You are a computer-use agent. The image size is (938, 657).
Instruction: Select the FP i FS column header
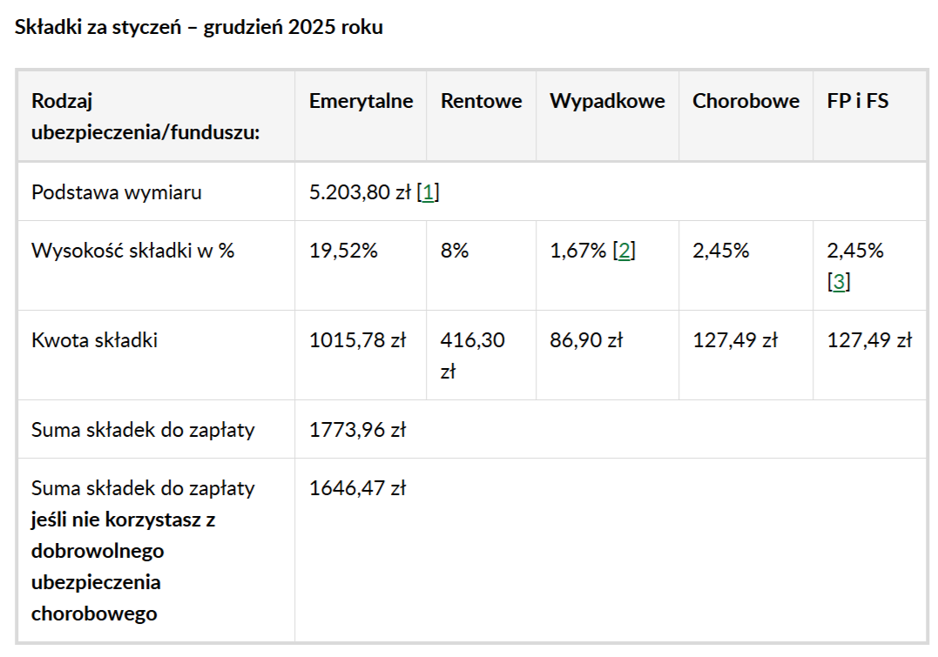[857, 101]
